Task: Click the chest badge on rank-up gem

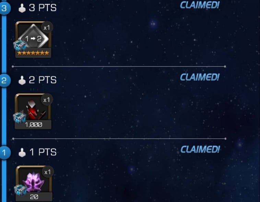Action: coord(20,45)
